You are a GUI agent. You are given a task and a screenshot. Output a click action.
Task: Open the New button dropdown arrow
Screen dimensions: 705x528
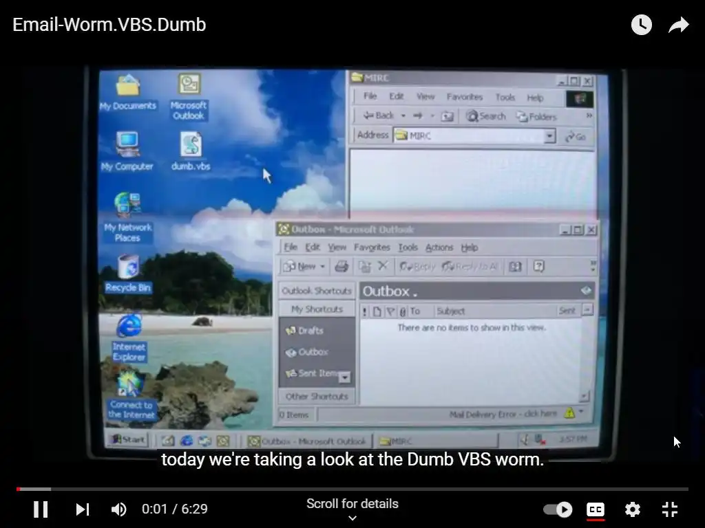pyautogui.click(x=322, y=267)
